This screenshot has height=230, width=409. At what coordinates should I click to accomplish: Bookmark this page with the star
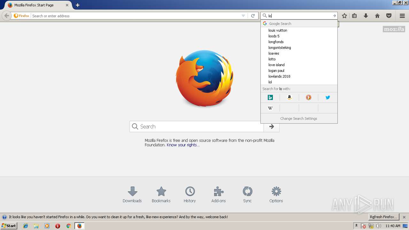point(344,16)
